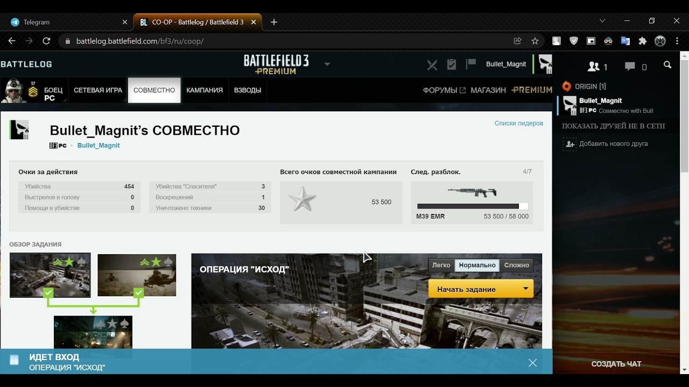Viewport: 689px width, 387px height.
Task: Click Bullet_Magnit username in header
Action: pos(506,64)
